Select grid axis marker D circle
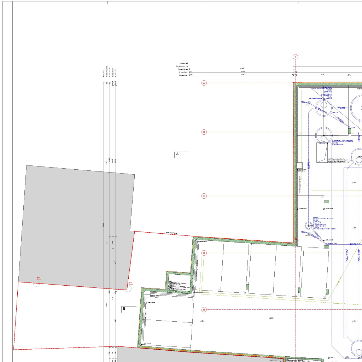Image resolution: width=362 pixels, height=362 pixels. point(204,253)
